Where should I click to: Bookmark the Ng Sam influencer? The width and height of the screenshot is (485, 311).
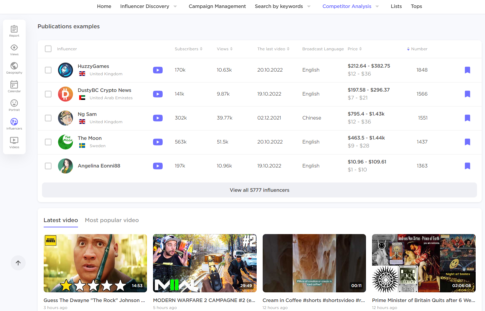[467, 118]
